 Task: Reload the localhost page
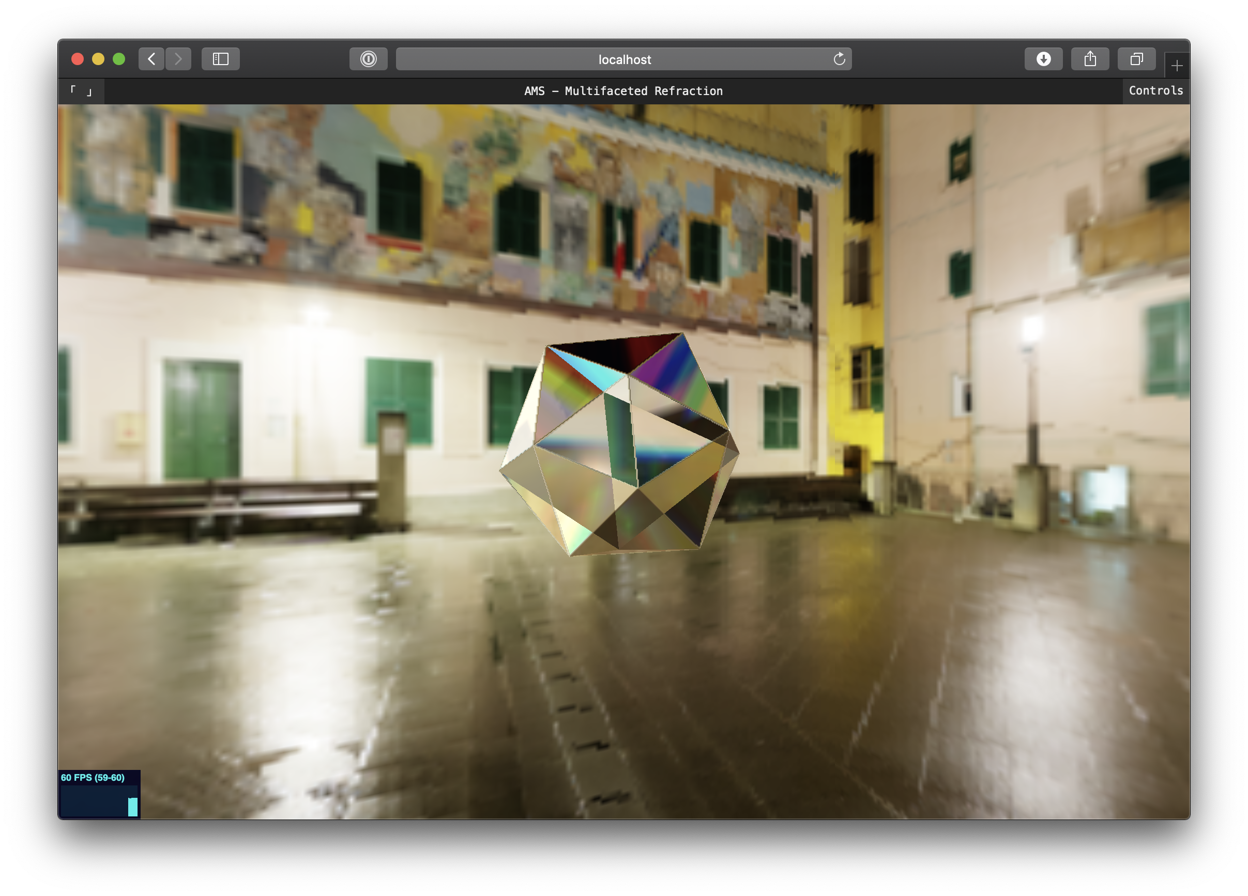point(839,59)
